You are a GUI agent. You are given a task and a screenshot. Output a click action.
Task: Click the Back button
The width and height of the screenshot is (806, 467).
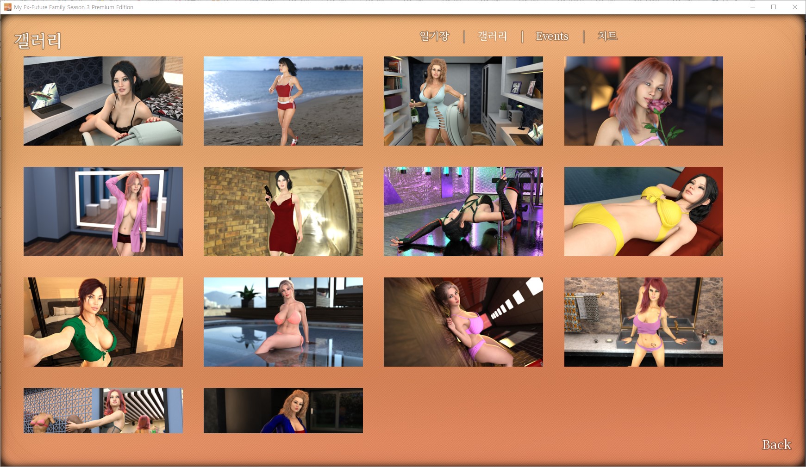point(776,444)
